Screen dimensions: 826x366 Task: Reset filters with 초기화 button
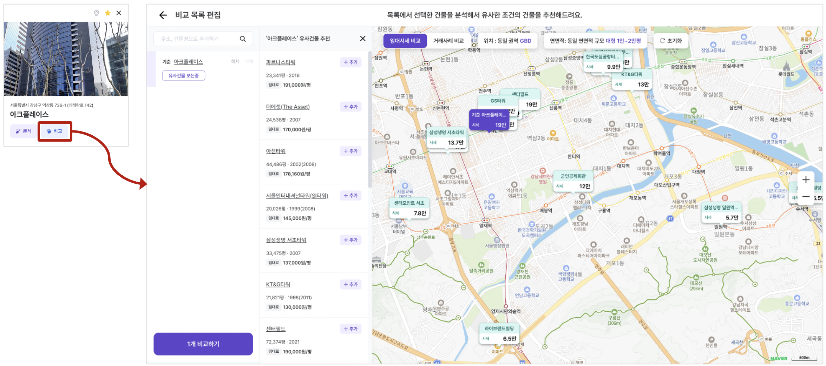pos(670,41)
